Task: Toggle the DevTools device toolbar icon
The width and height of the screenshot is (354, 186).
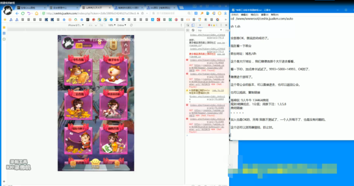Action: (193, 26)
